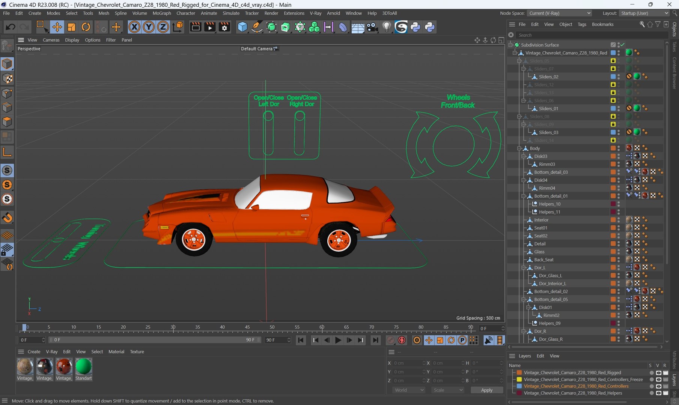Collapse Disk03 hierarchy
The height and width of the screenshot is (405, 679).
point(524,156)
